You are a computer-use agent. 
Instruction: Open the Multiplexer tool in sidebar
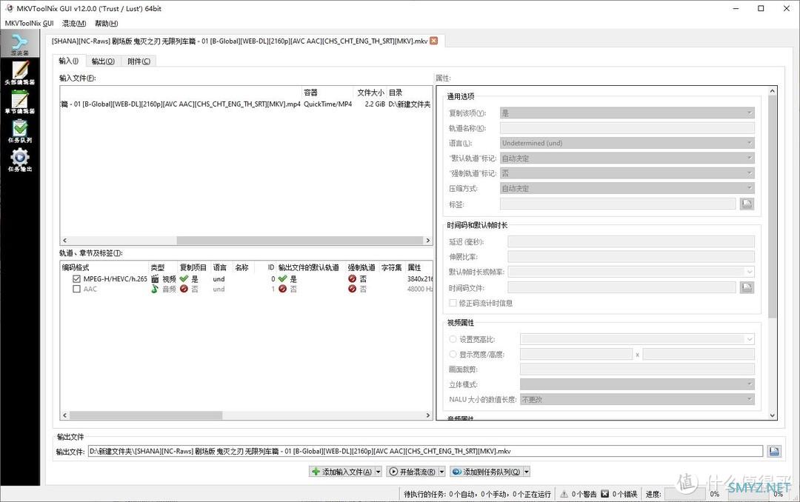pyautogui.click(x=20, y=44)
